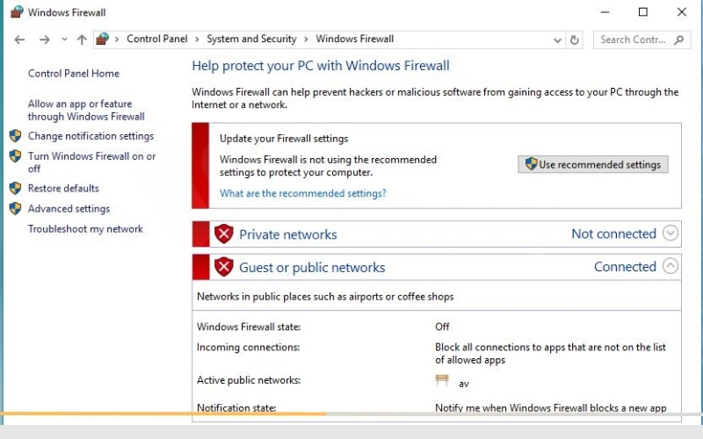Viewport: 703px width, 439px height.
Task: Click Control Panel in breadcrumb path
Action: coord(157,39)
